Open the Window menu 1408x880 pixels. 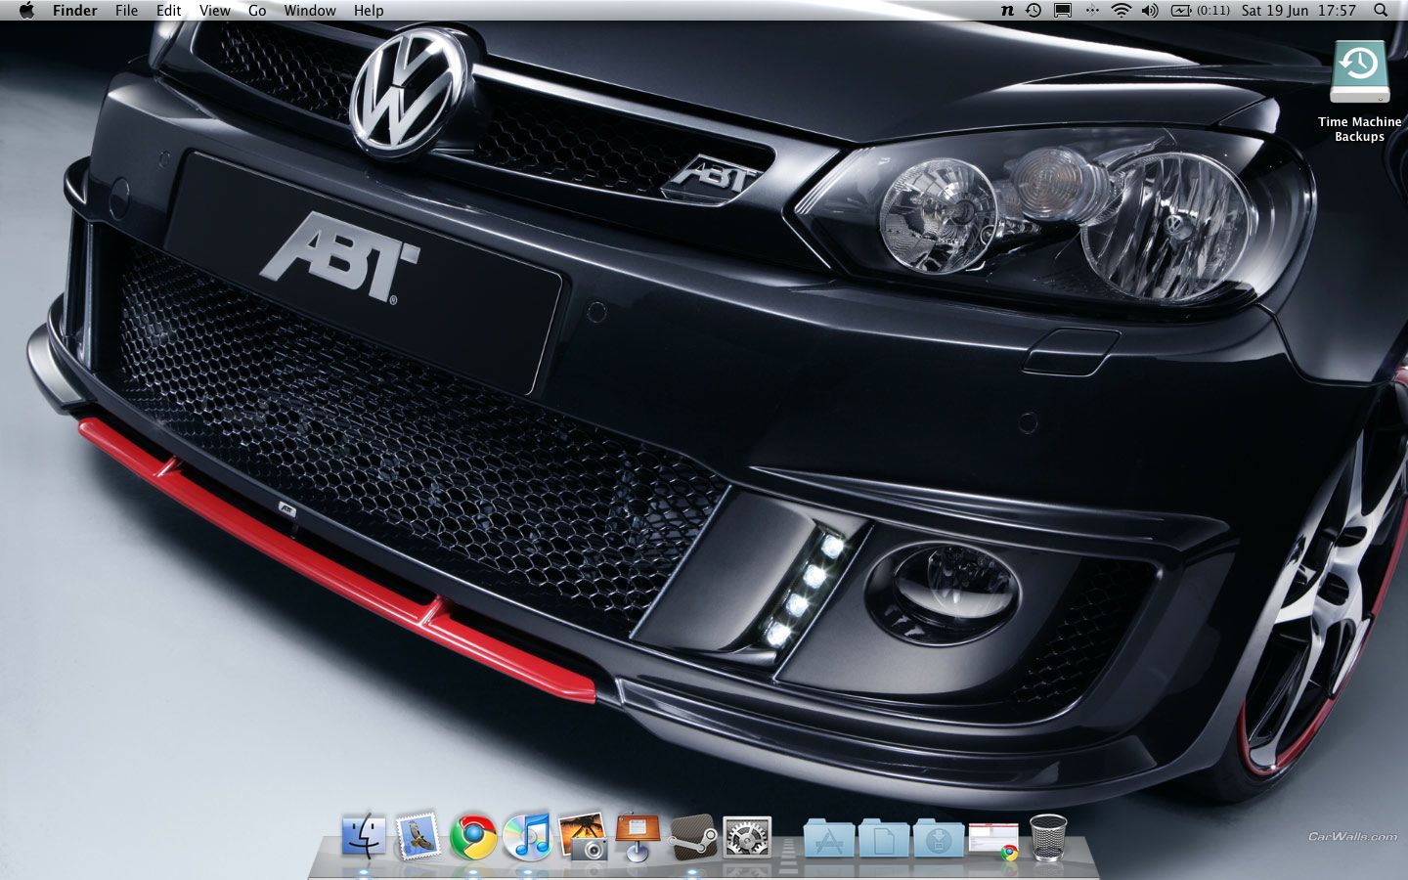tap(310, 11)
